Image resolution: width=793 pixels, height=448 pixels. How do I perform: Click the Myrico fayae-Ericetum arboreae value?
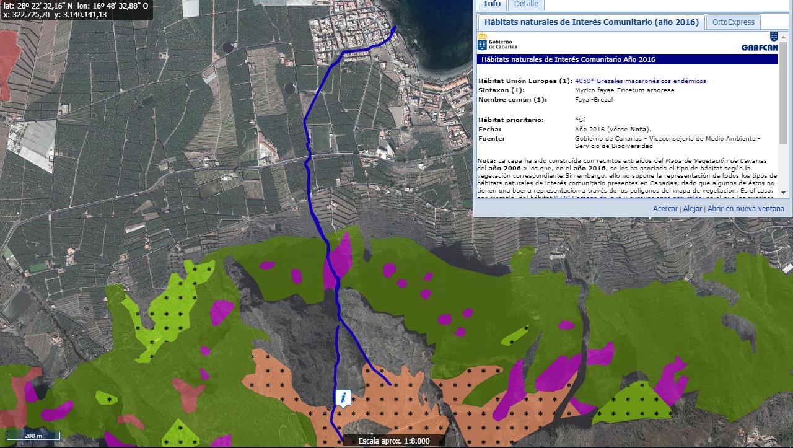point(624,90)
